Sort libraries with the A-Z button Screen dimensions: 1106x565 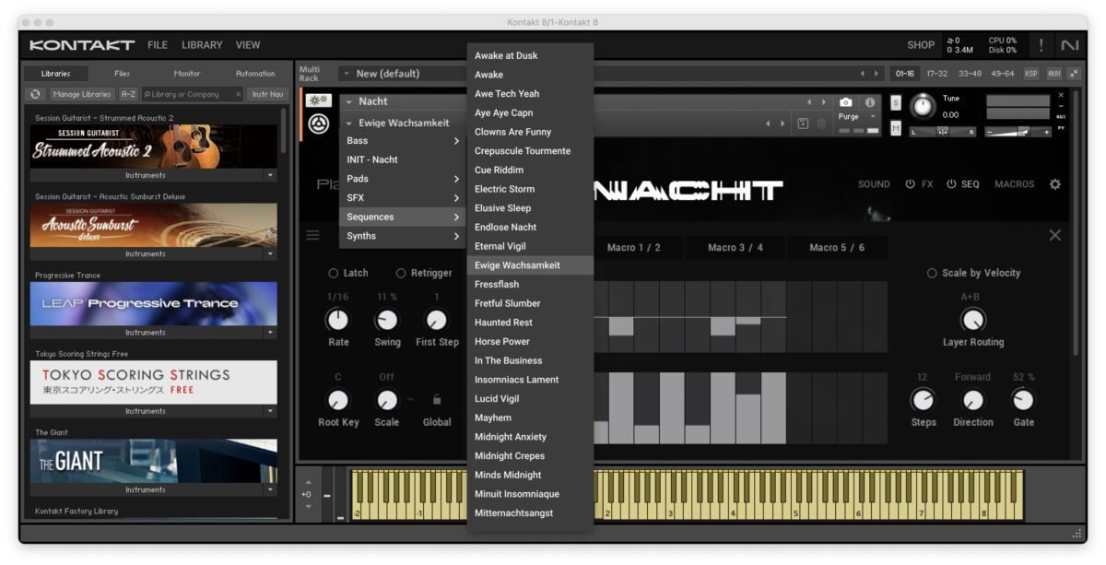coord(128,94)
